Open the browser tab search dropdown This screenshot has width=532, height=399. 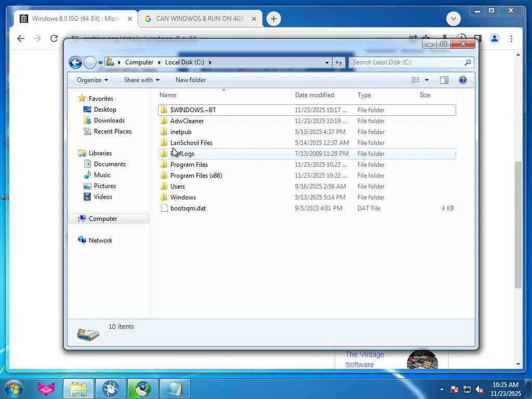click(x=453, y=19)
